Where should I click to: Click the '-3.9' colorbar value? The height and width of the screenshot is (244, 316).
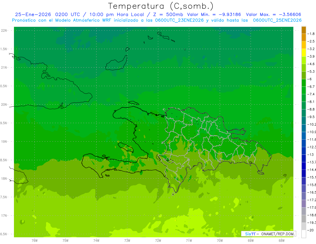311,56
